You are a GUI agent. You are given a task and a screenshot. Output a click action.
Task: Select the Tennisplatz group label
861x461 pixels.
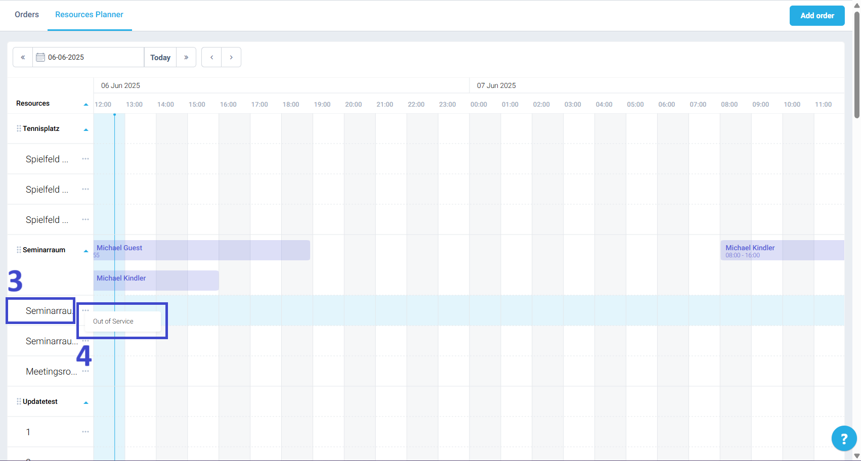(x=41, y=128)
